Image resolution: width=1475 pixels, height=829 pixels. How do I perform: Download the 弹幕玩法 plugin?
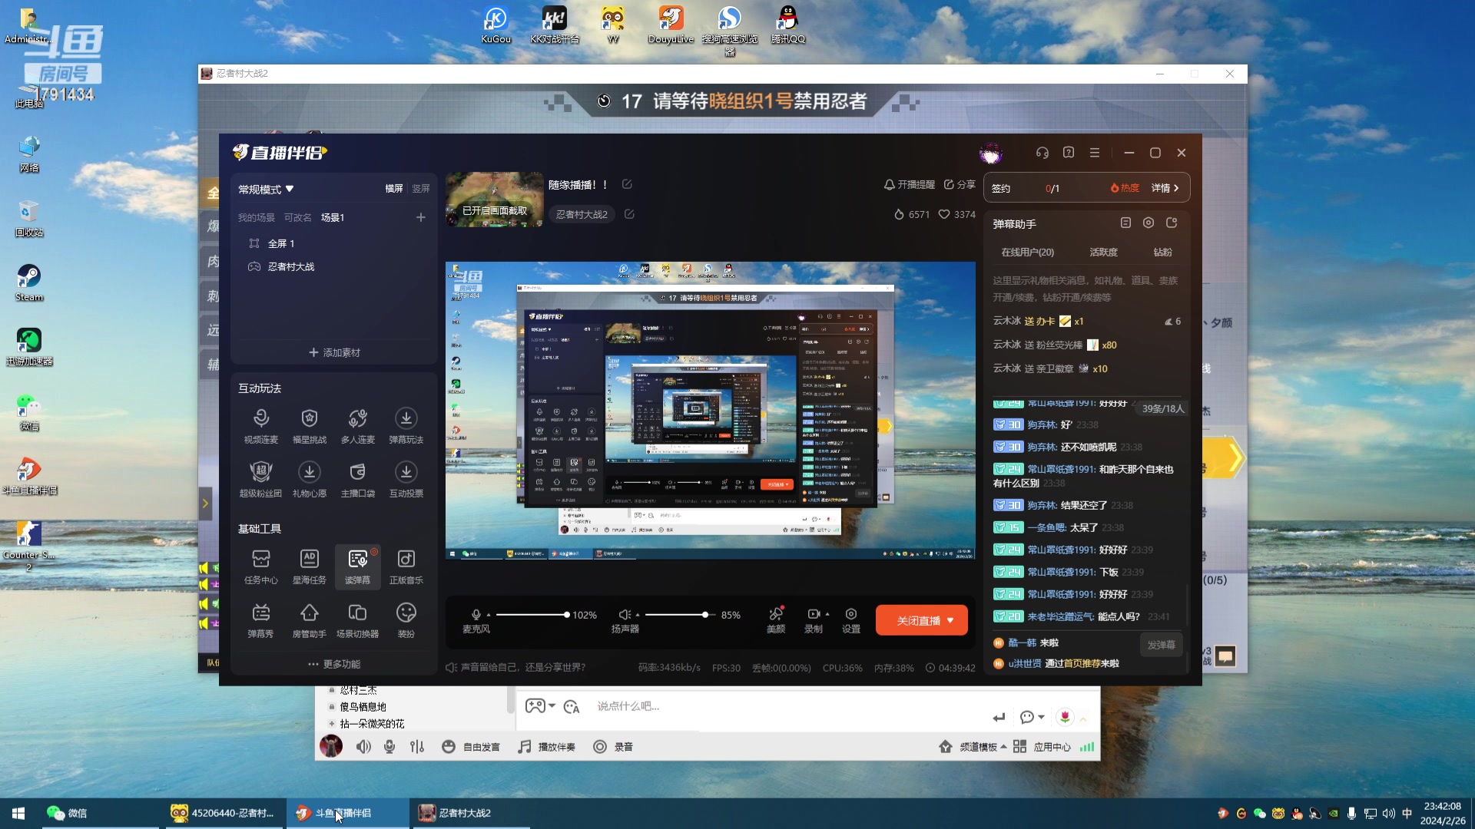click(x=406, y=426)
